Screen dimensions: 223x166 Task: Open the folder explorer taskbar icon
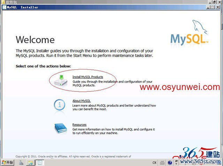click(x=30, y=163)
